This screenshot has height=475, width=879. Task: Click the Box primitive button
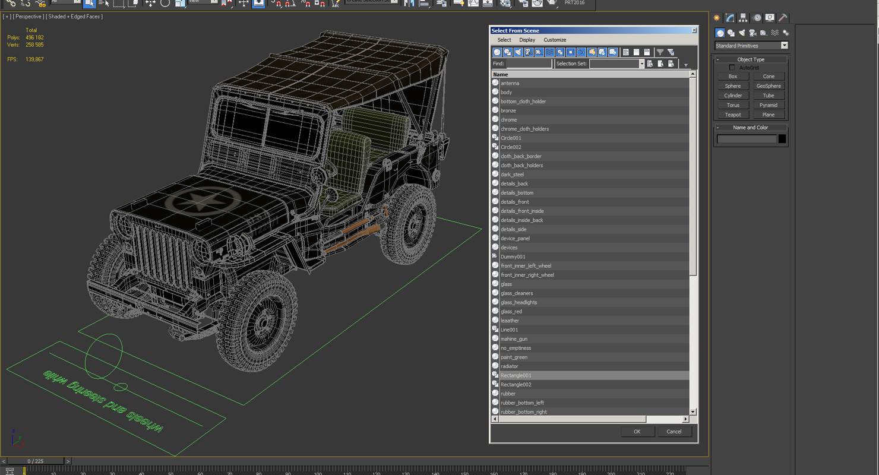[x=733, y=77]
